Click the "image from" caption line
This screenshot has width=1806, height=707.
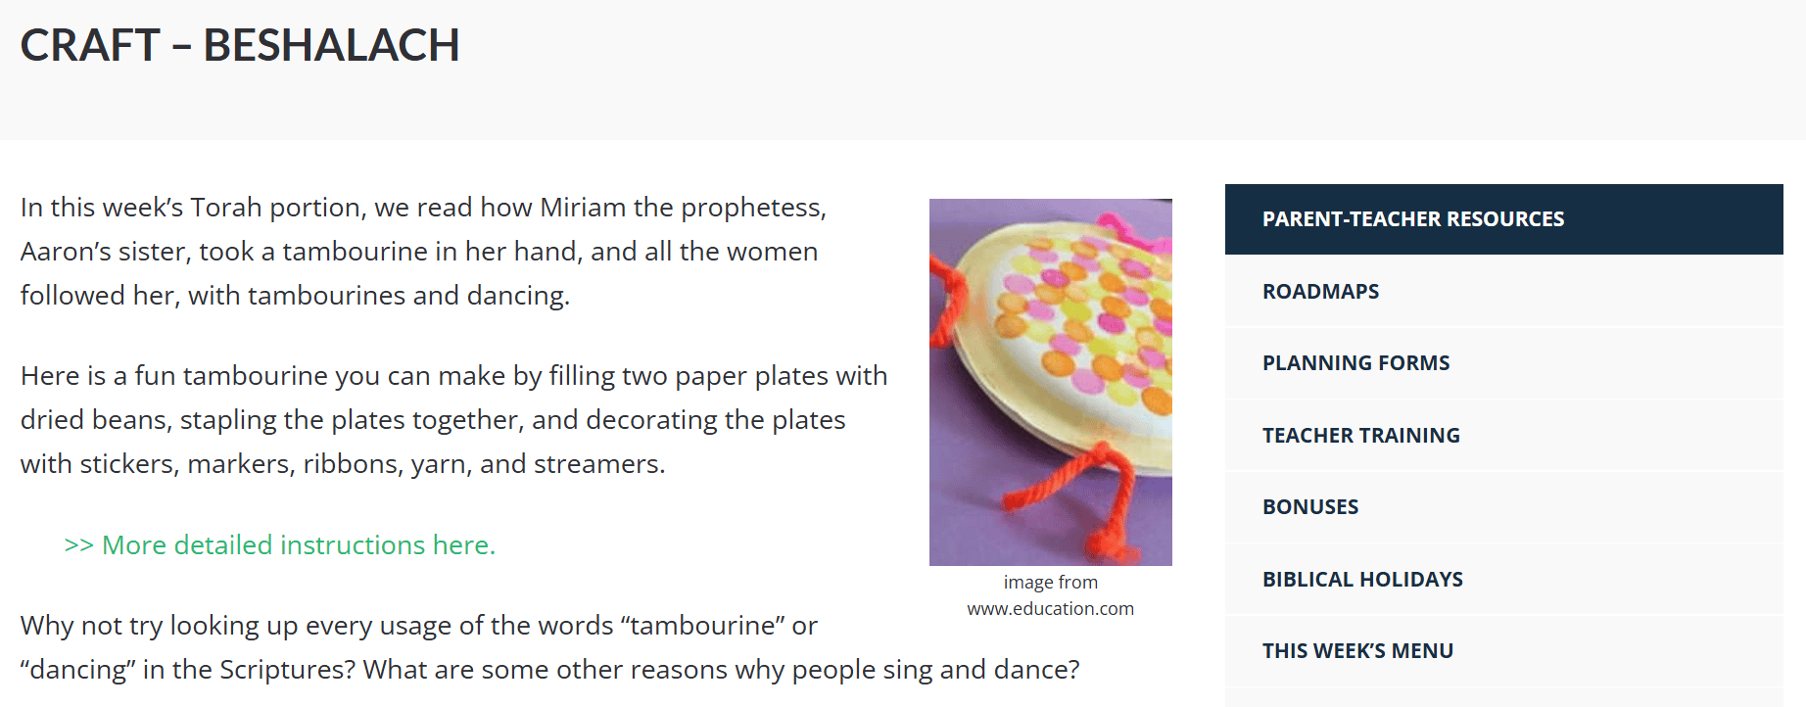tap(1050, 583)
